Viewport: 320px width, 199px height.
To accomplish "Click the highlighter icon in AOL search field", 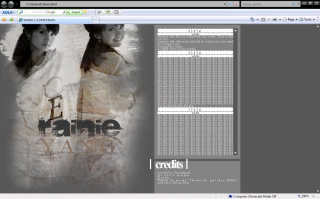I will (64, 12).
